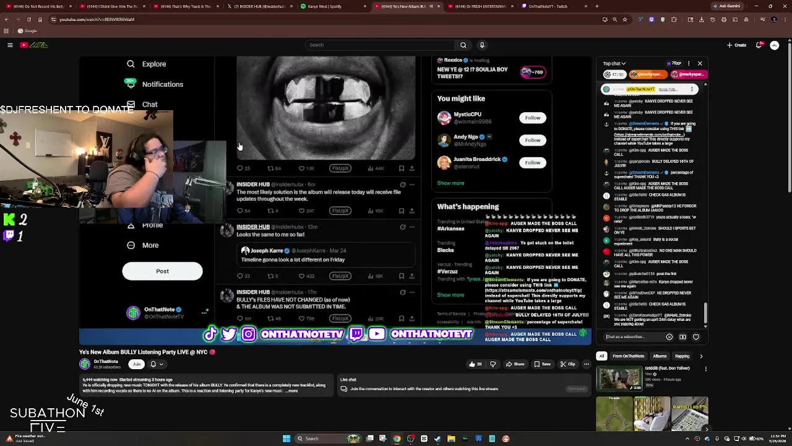The width and height of the screenshot is (792, 446).
Task: Select the From OnThatNote chip
Action: (x=628, y=356)
